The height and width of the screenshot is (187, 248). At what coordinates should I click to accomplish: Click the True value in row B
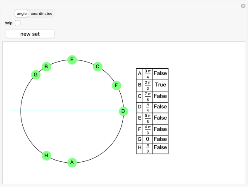point(160,85)
